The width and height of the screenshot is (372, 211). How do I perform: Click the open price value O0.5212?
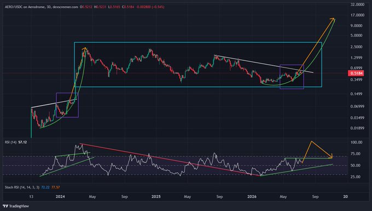pos(86,7)
